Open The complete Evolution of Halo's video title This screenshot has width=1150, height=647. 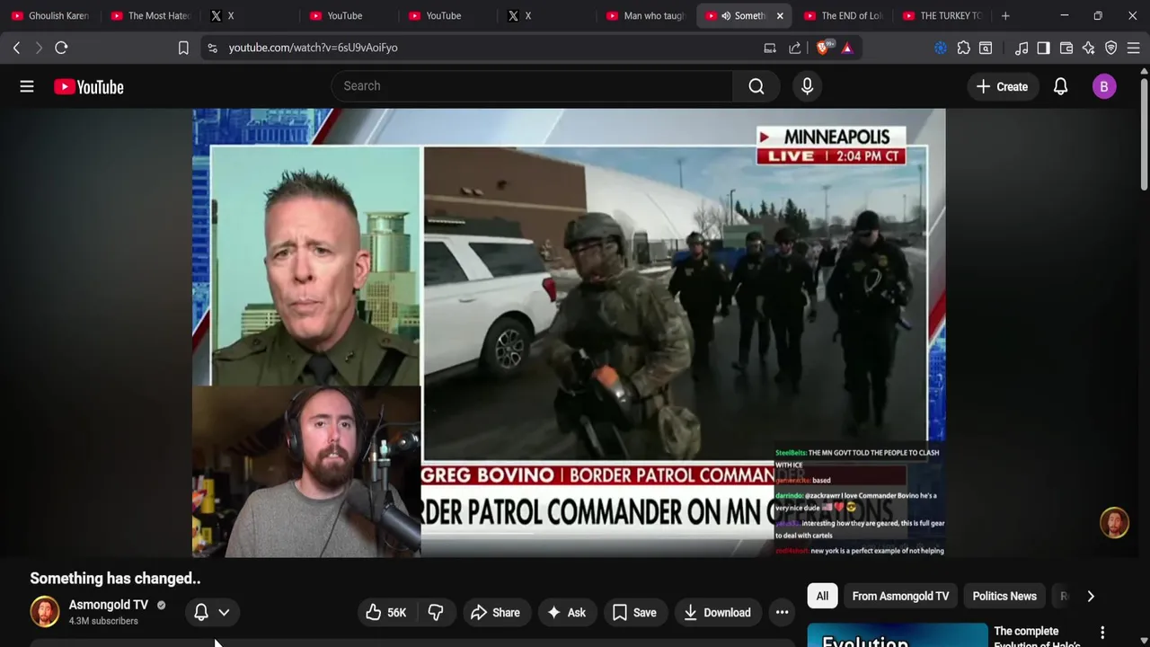1039,636
